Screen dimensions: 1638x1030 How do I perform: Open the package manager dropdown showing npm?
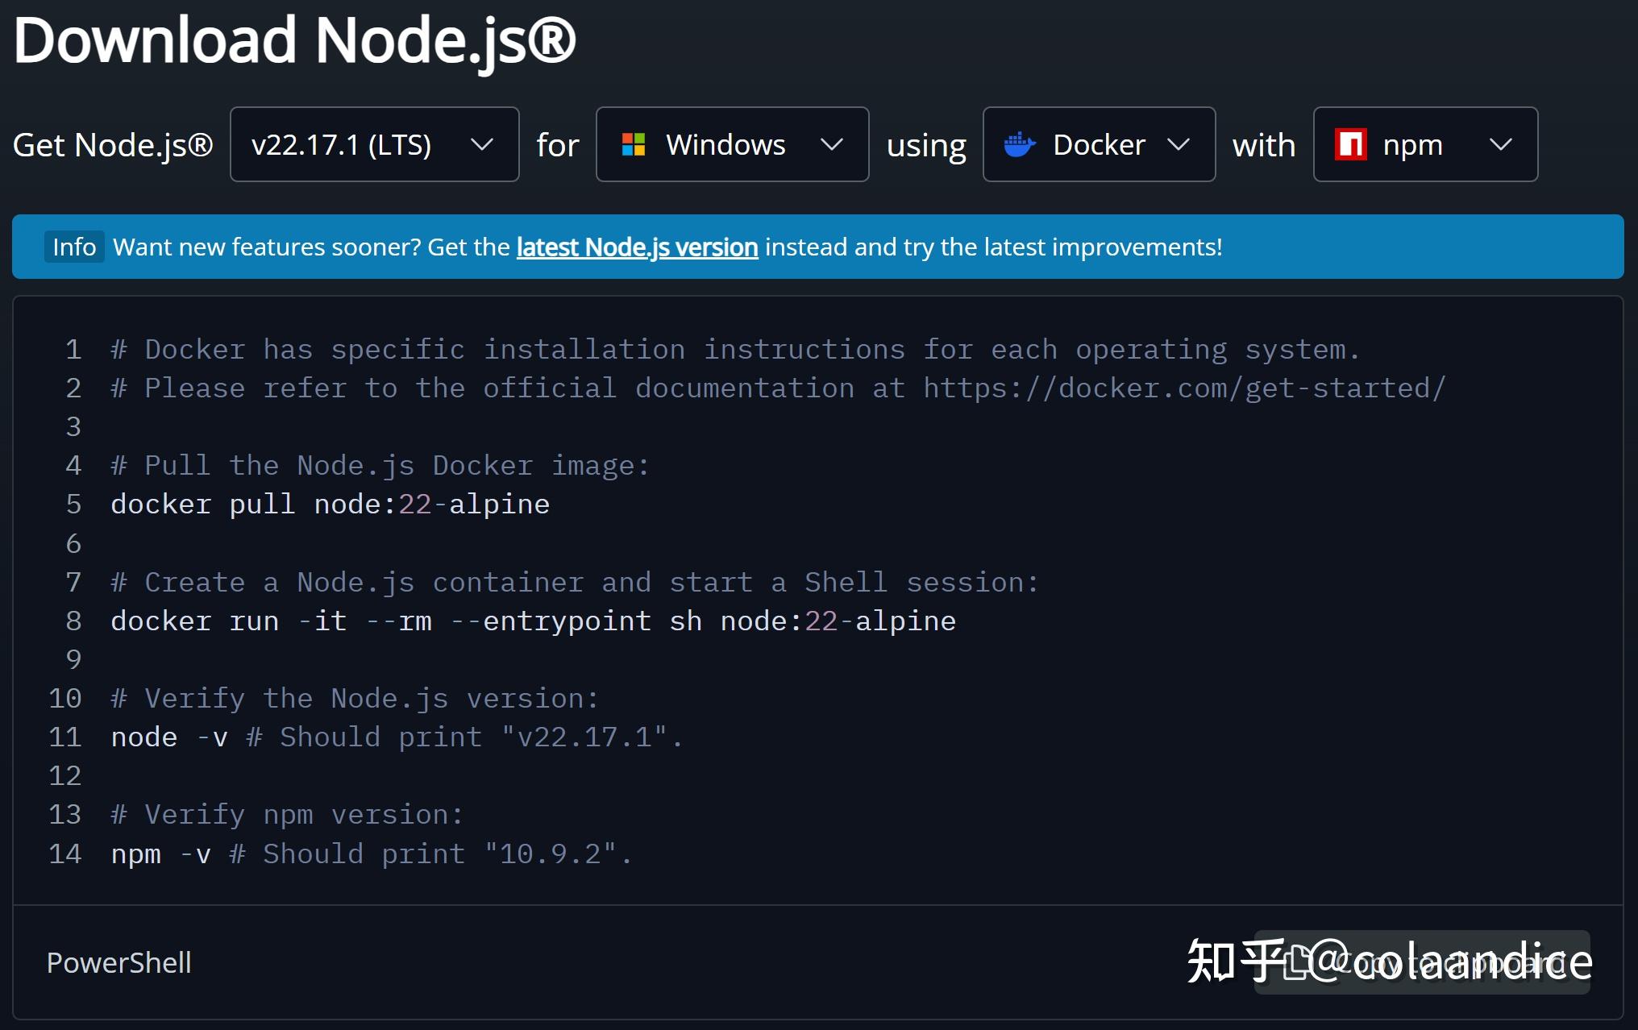click(1424, 144)
